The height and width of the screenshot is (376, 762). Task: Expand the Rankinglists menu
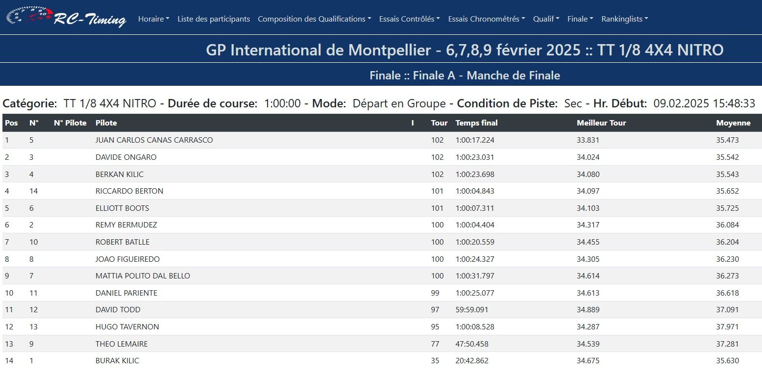624,19
